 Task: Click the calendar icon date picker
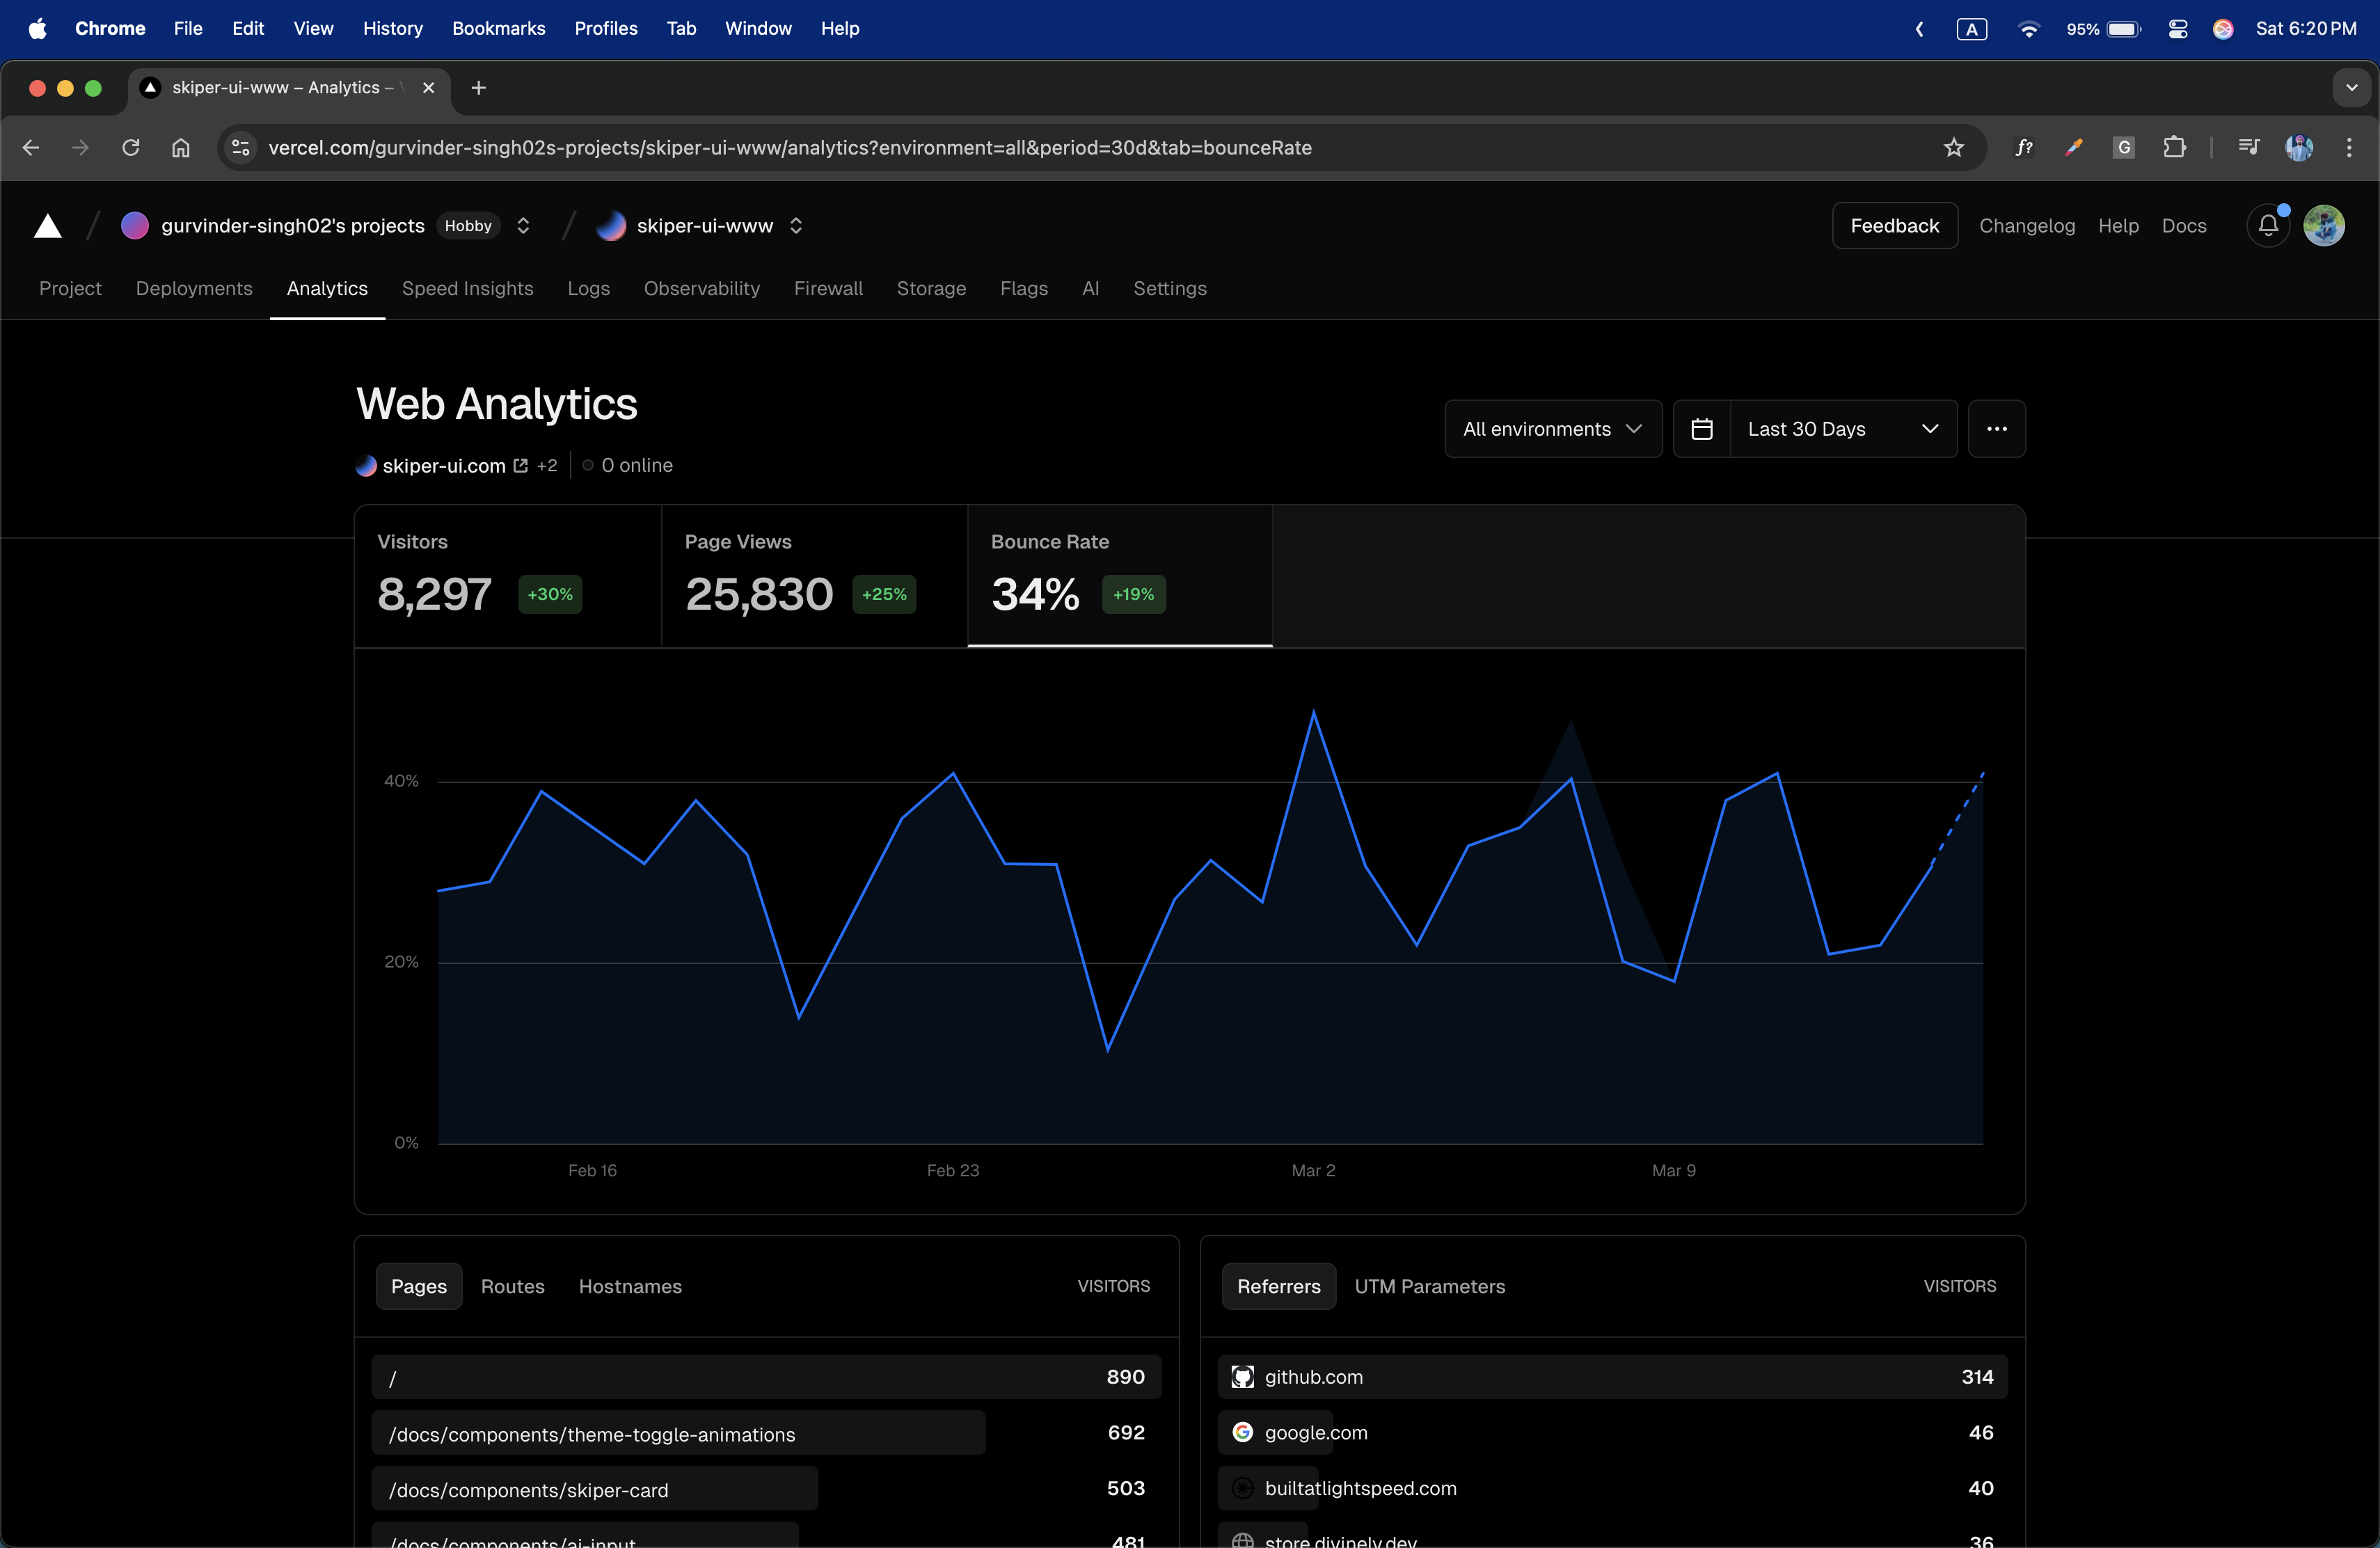[x=1702, y=429]
